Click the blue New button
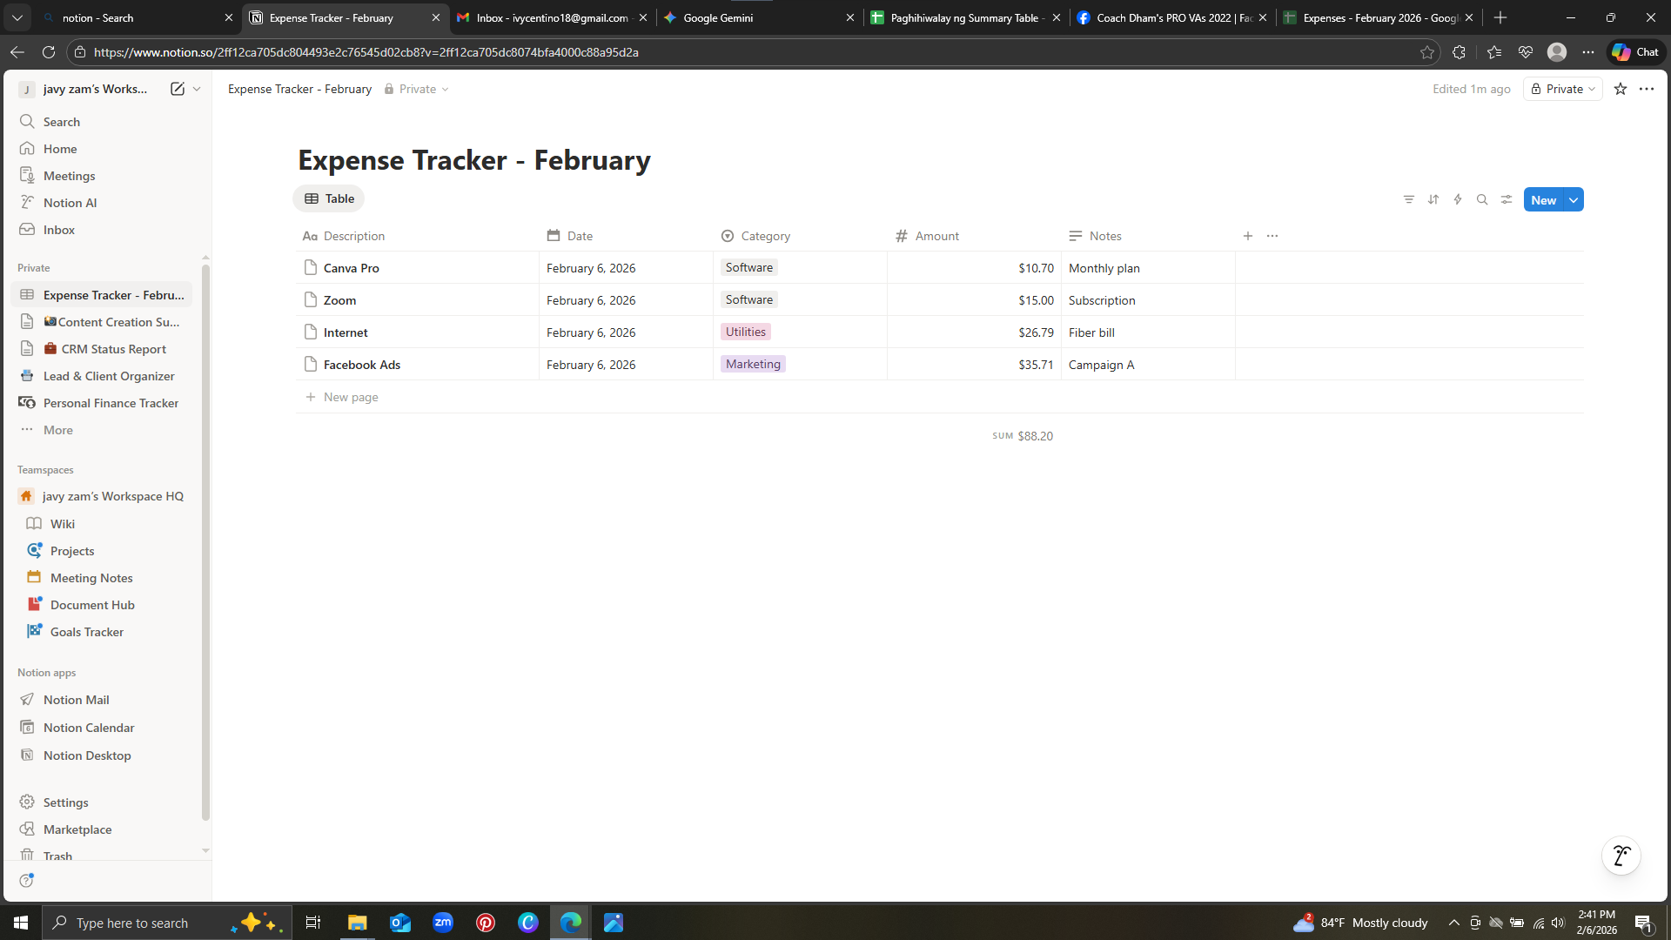The height and width of the screenshot is (940, 1671). (x=1543, y=200)
